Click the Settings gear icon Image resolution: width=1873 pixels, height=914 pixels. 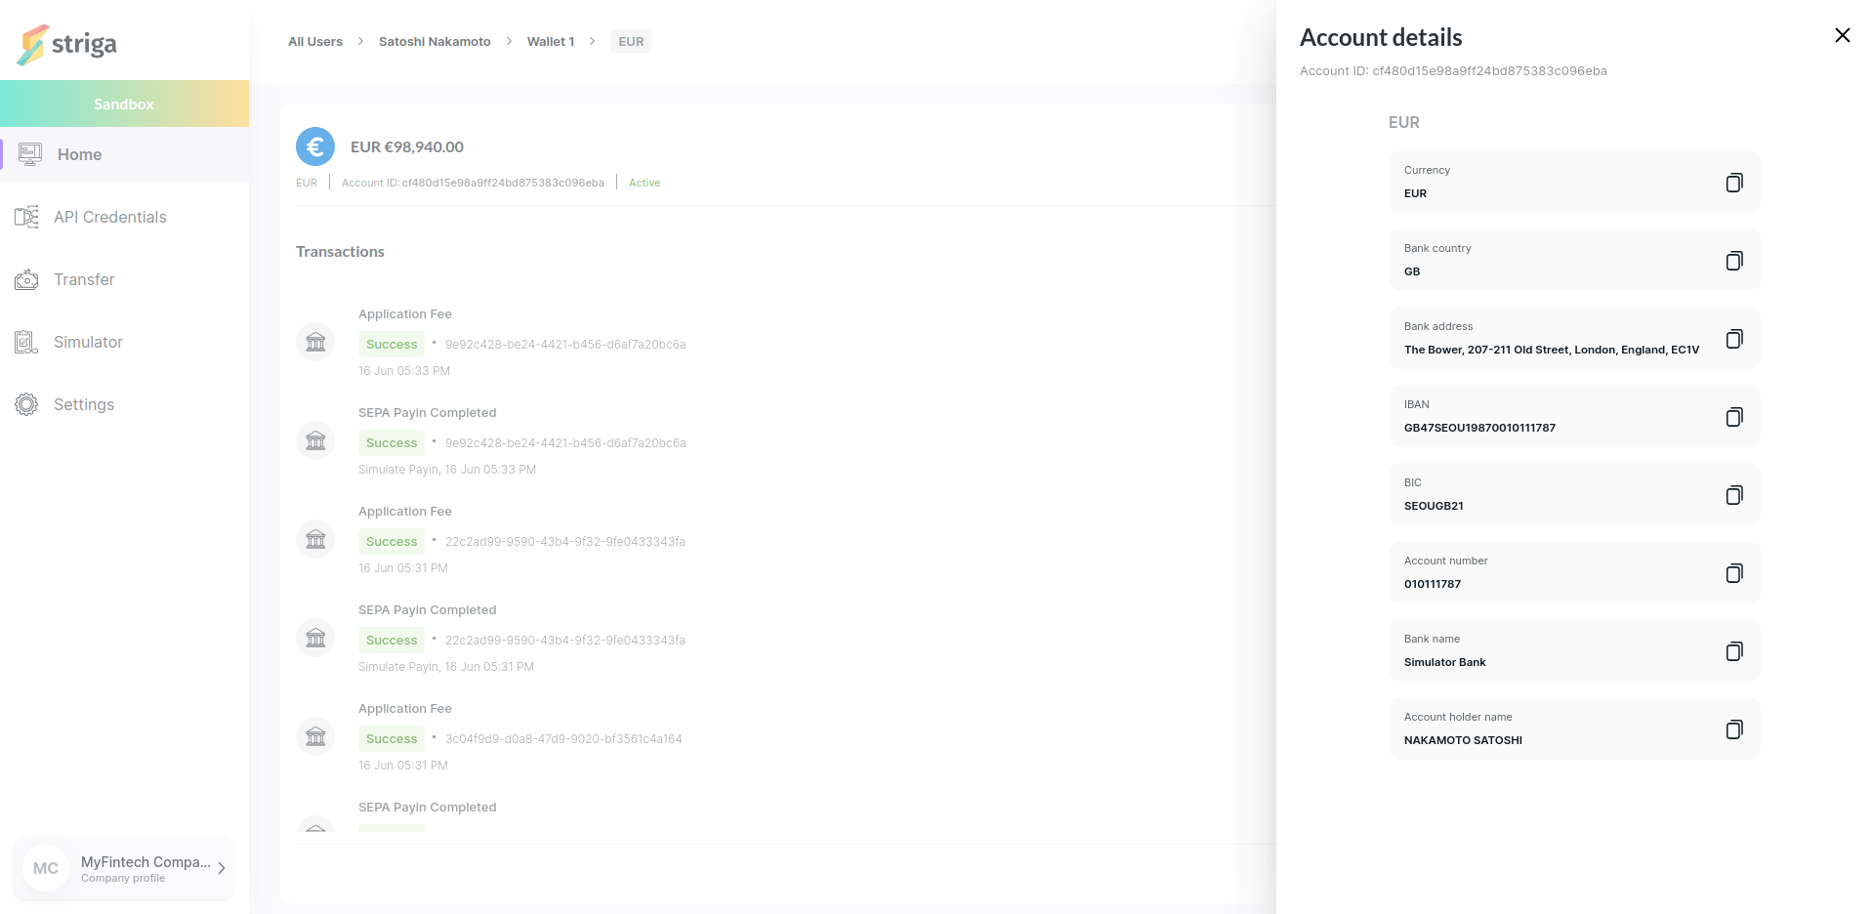27,404
